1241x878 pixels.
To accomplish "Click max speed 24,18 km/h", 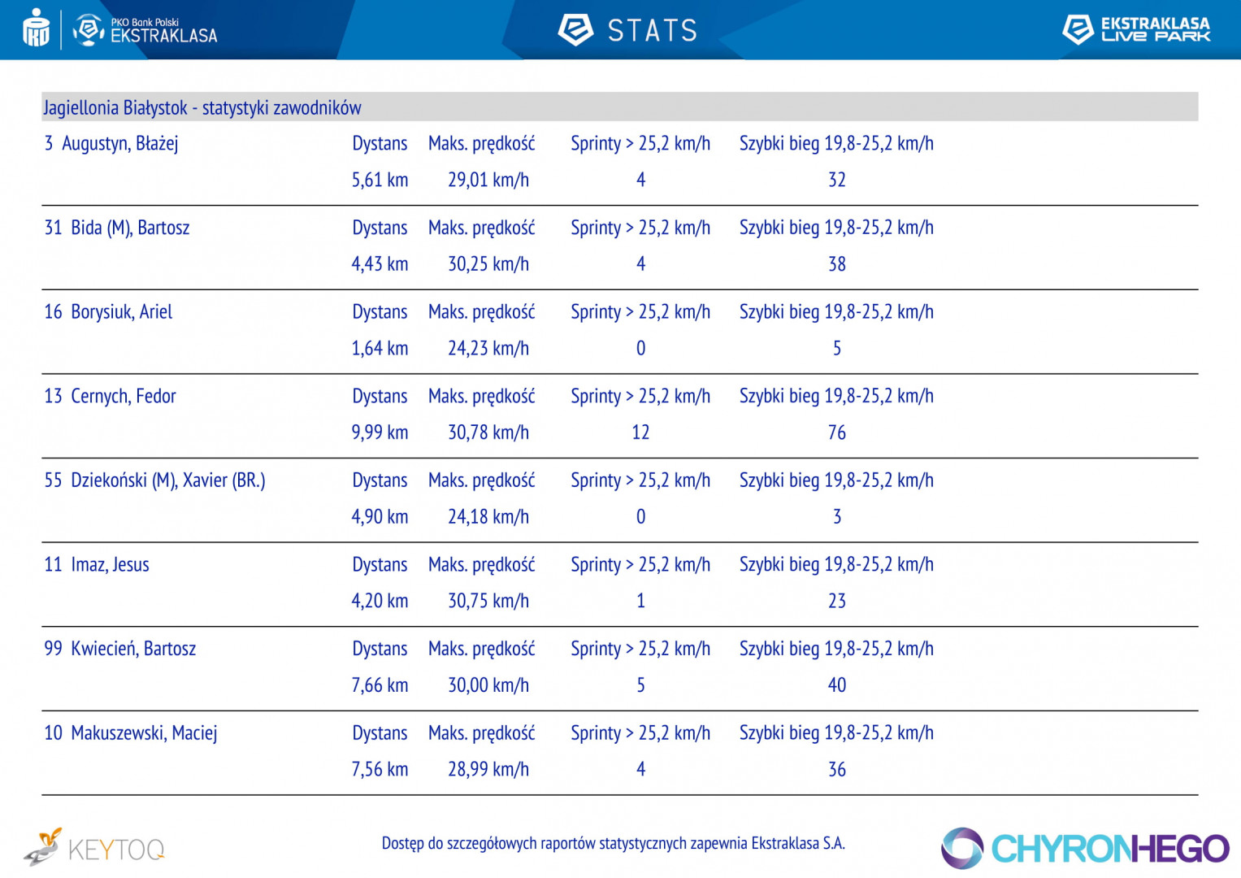I will [x=488, y=517].
